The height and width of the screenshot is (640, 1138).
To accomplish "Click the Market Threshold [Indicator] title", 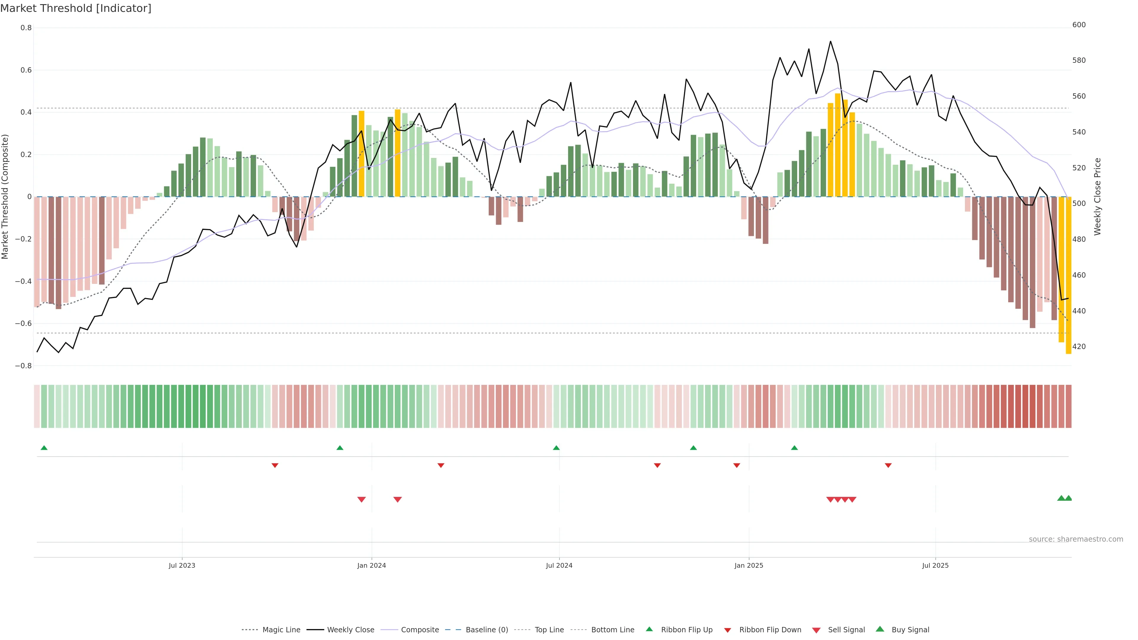I will pyautogui.click(x=76, y=8).
